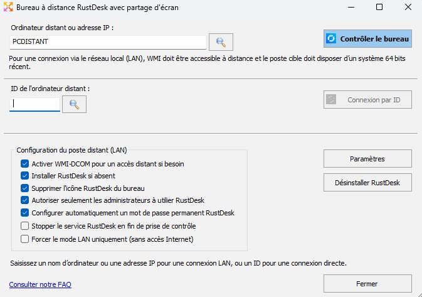The height and width of the screenshot is (297, 422).
Task: Click the search icon beside the computer name field
Action: tap(221, 42)
